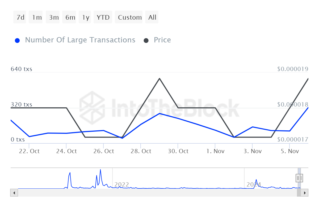Screen dimensions: 319x212
Task: Click the Price line peak near 29 Oct
Action: point(159,78)
